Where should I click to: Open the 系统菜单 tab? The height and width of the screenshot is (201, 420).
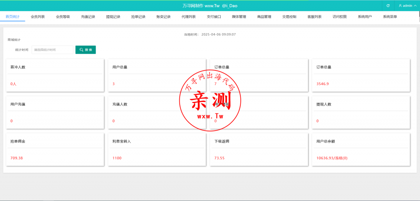tap(390, 16)
